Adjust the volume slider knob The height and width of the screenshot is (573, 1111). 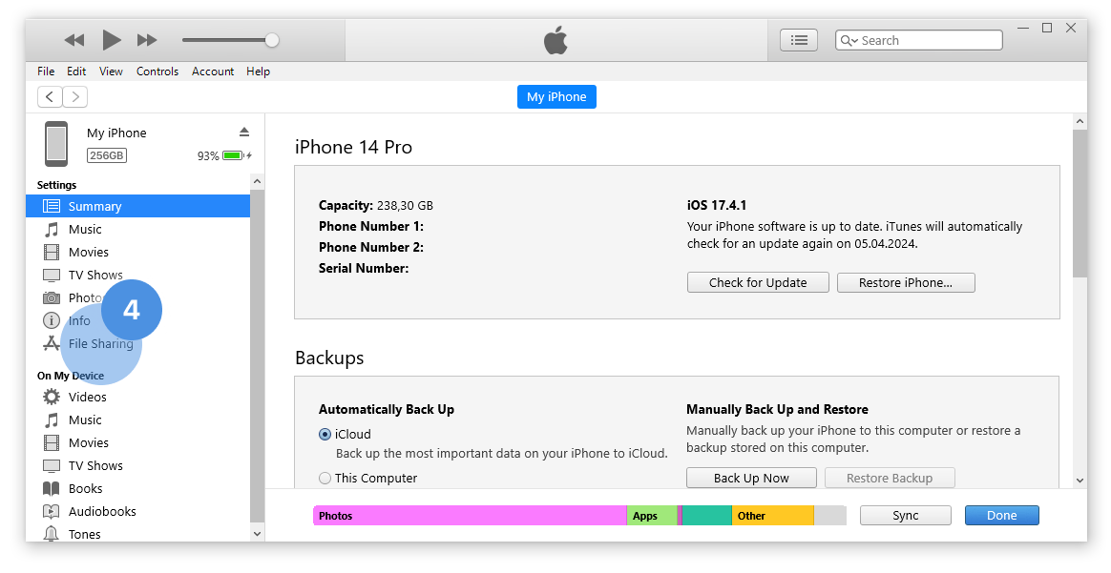pyautogui.click(x=272, y=40)
